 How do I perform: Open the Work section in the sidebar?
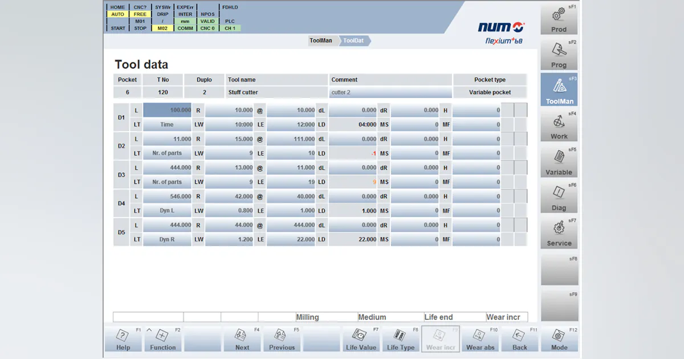(x=559, y=125)
